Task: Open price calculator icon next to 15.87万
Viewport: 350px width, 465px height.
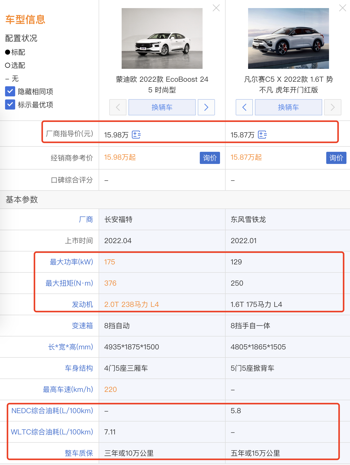Action: [x=262, y=135]
